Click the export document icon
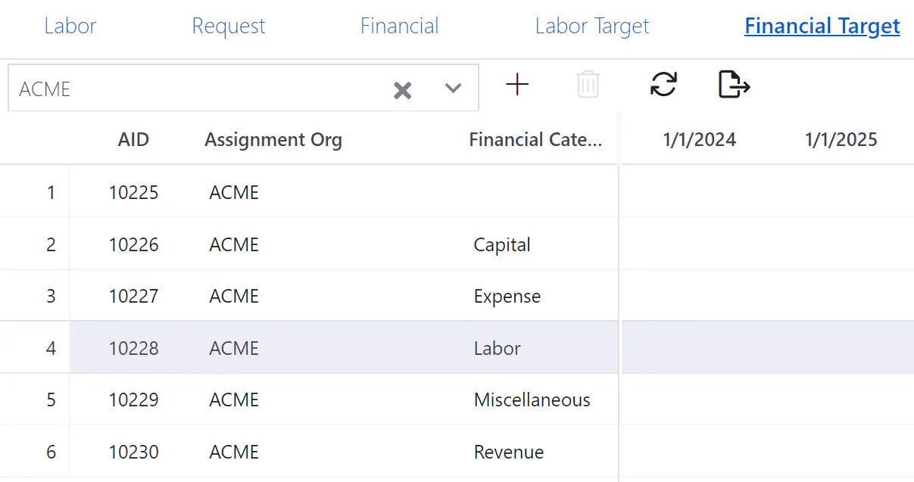 point(733,84)
